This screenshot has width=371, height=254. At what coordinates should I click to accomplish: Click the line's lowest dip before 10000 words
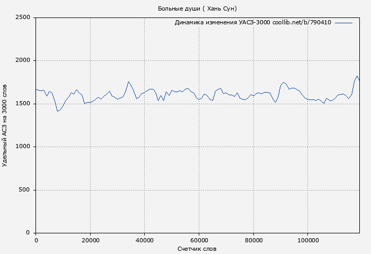[x=57, y=111]
